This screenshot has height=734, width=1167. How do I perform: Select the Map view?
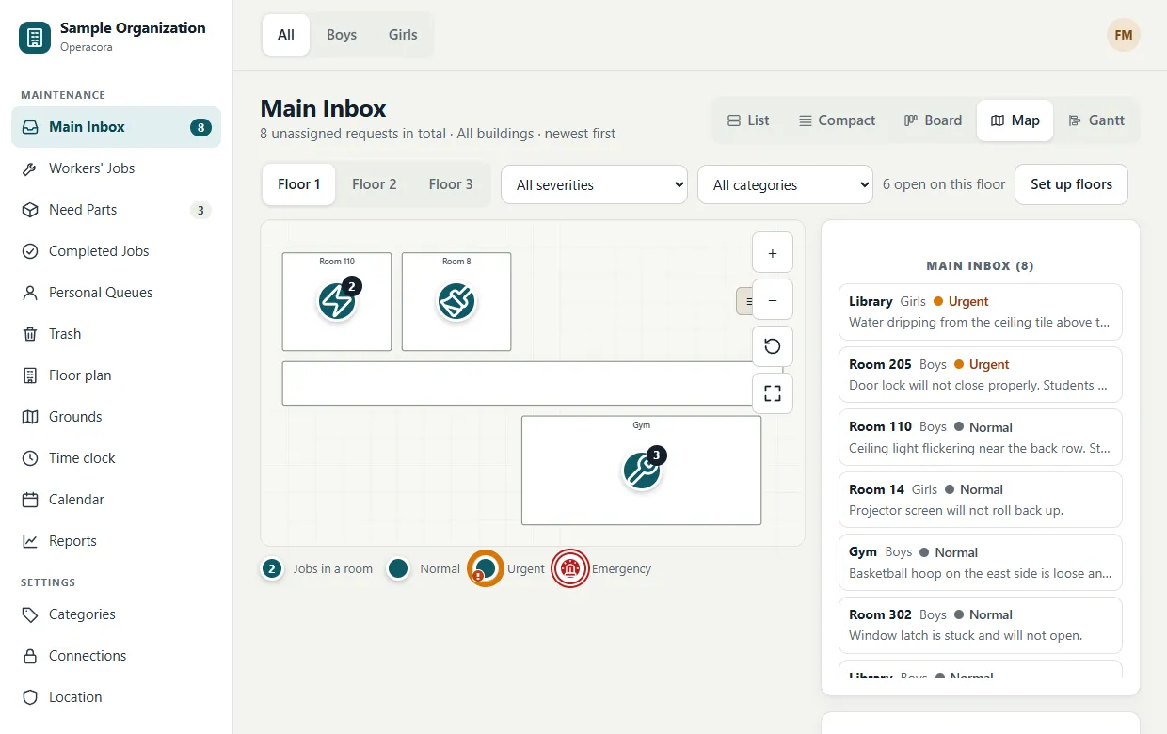(x=1015, y=120)
